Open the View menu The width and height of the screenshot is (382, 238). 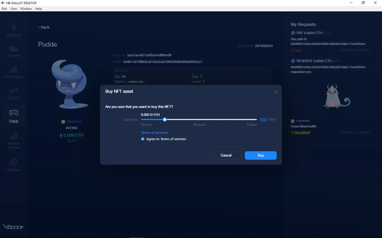pyautogui.click(x=14, y=9)
